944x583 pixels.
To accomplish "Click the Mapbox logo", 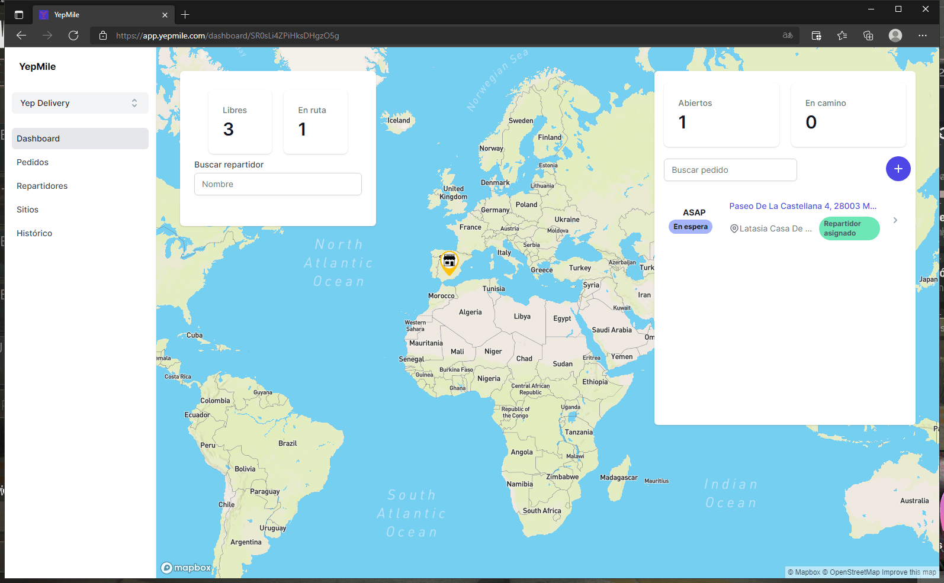I will (186, 568).
